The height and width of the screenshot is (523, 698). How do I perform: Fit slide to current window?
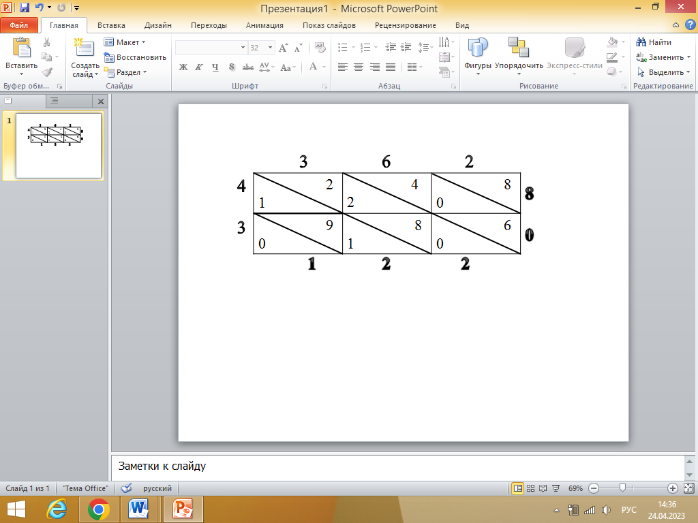pyautogui.click(x=688, y=488)
